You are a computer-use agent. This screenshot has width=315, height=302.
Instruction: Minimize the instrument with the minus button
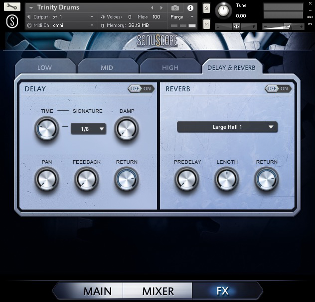click(310, 10)
